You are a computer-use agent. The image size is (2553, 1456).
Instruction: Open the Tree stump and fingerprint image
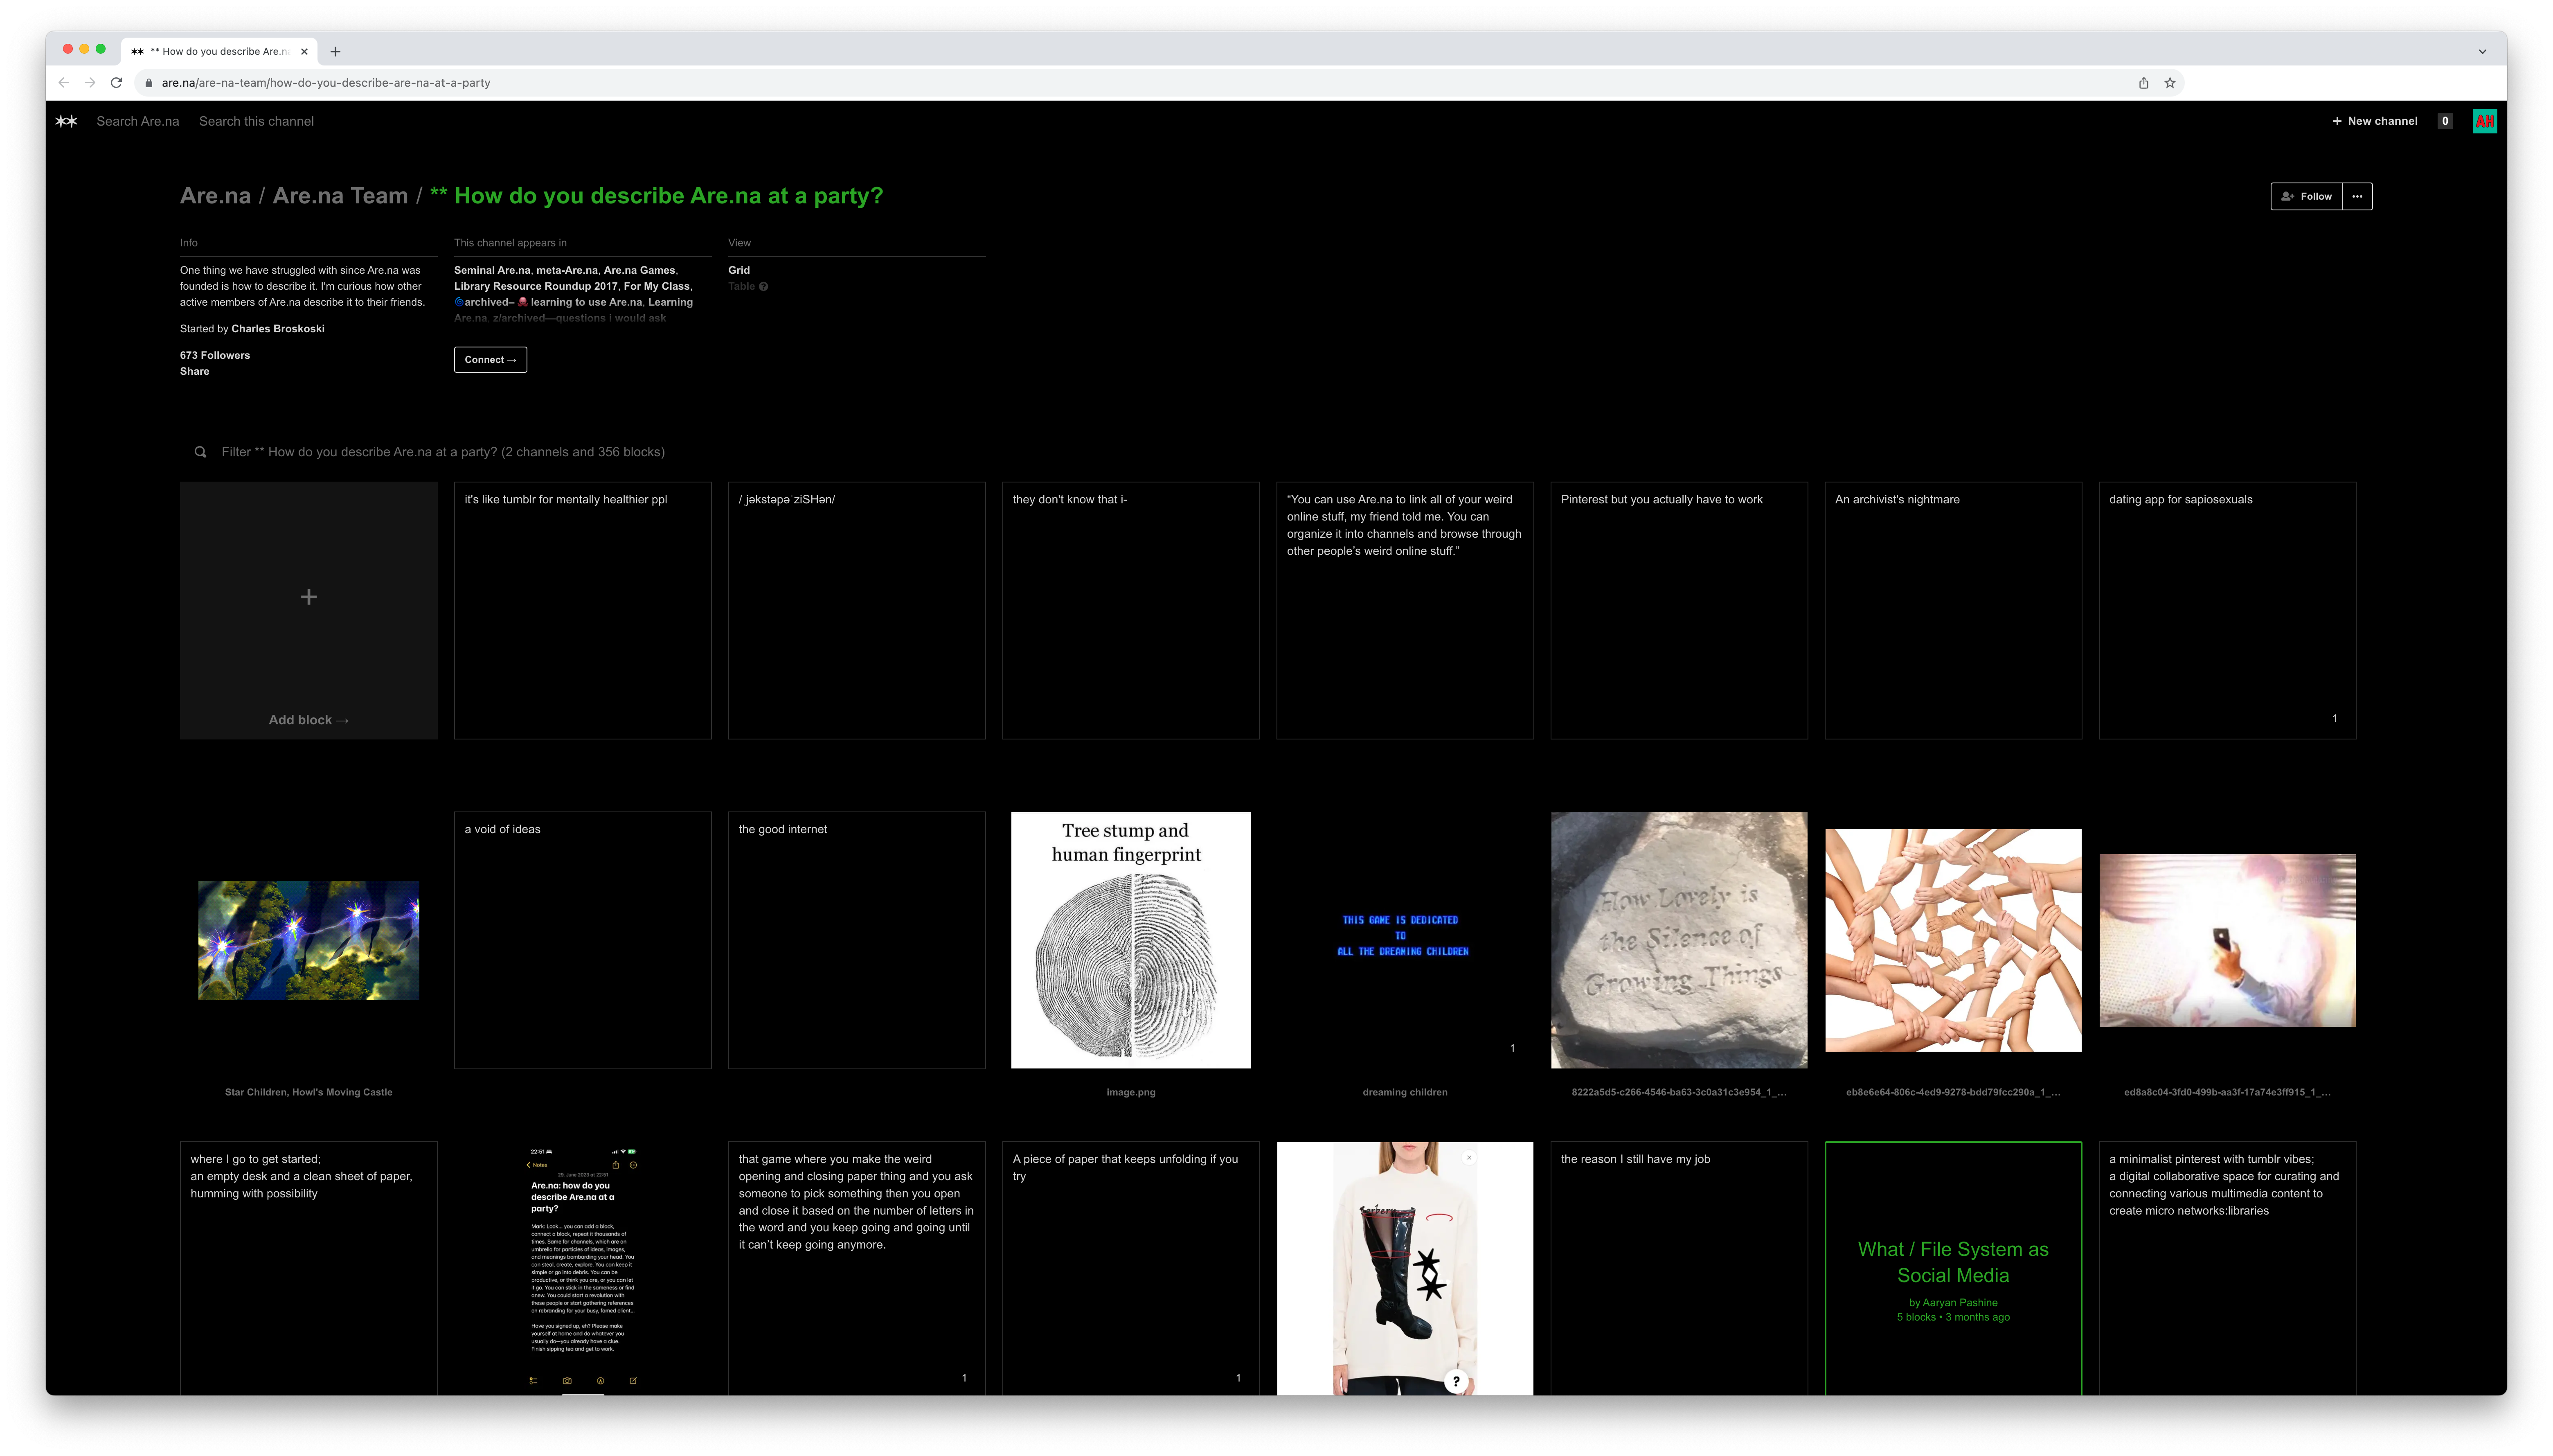[1130, 940]
